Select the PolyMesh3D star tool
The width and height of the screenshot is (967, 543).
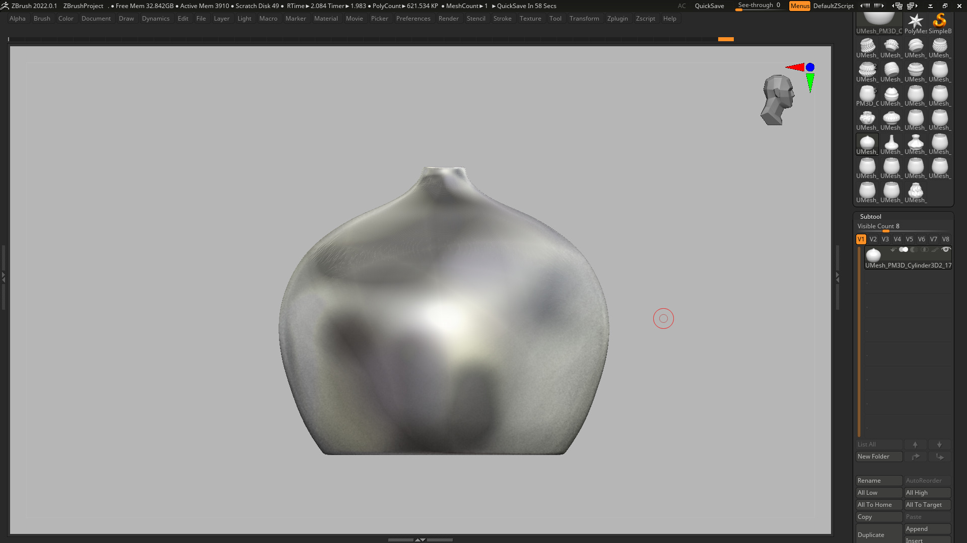[x=915, y=23]
